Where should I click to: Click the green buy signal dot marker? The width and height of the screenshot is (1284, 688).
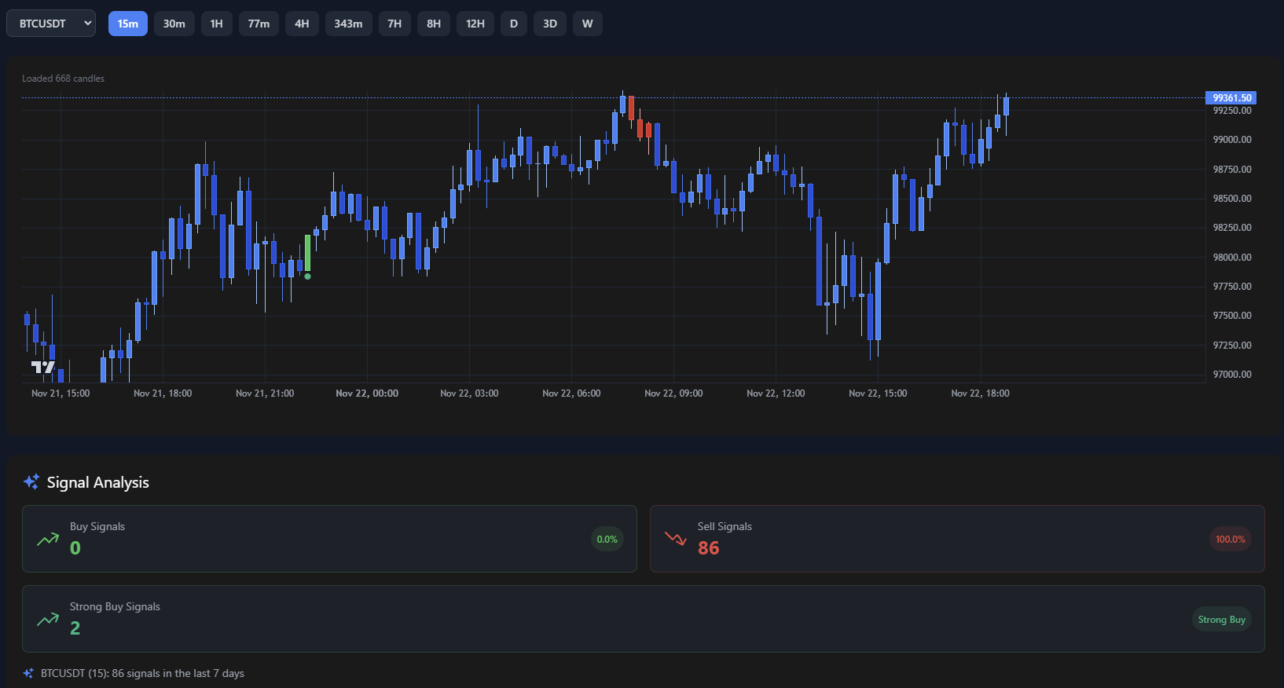[307, 276]
